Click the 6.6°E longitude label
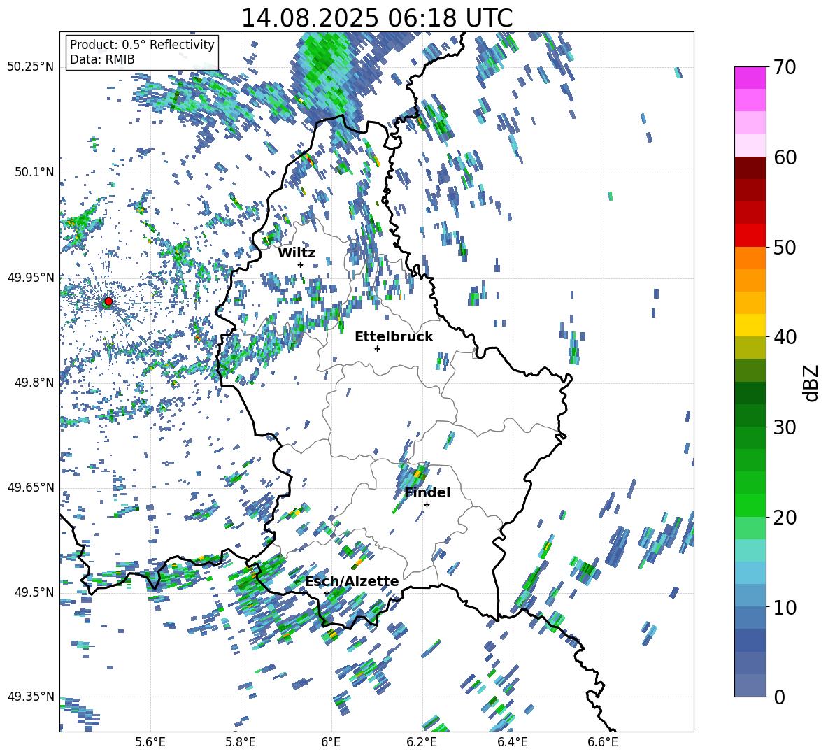This screenshot has width=828, height=756. 603,743
